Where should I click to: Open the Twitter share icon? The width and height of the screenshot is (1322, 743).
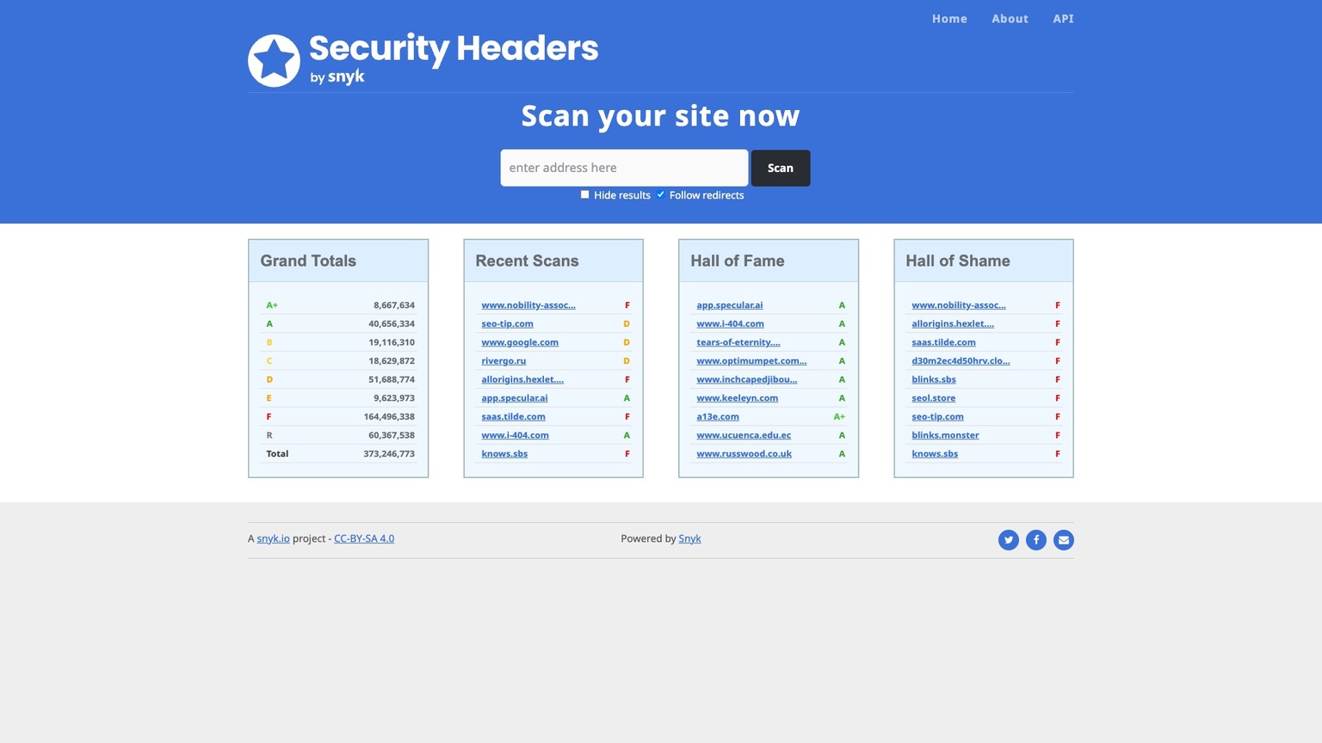pyautogui.click(x=1009, y=540)
